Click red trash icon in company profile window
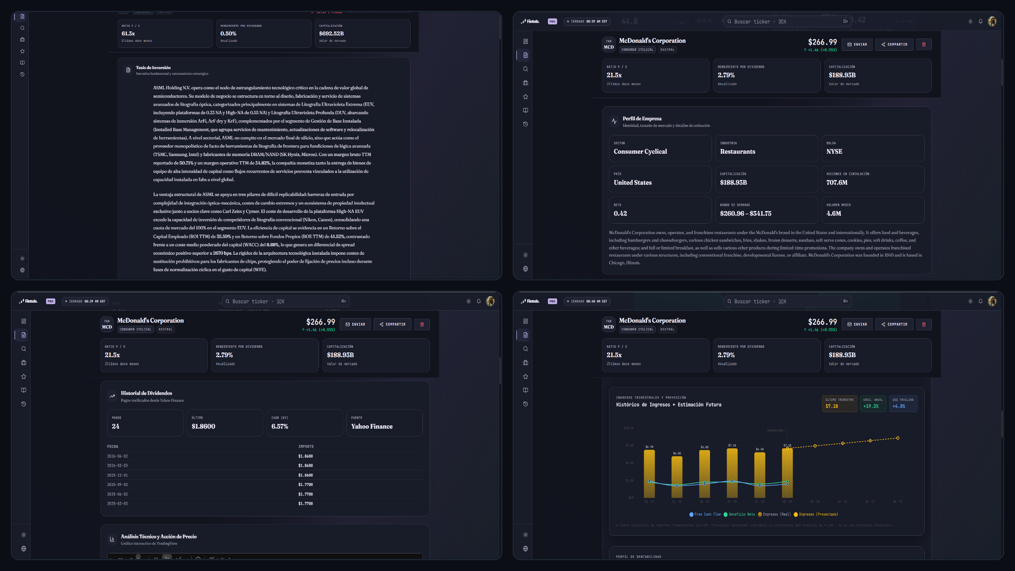 [x=924, y=45]
